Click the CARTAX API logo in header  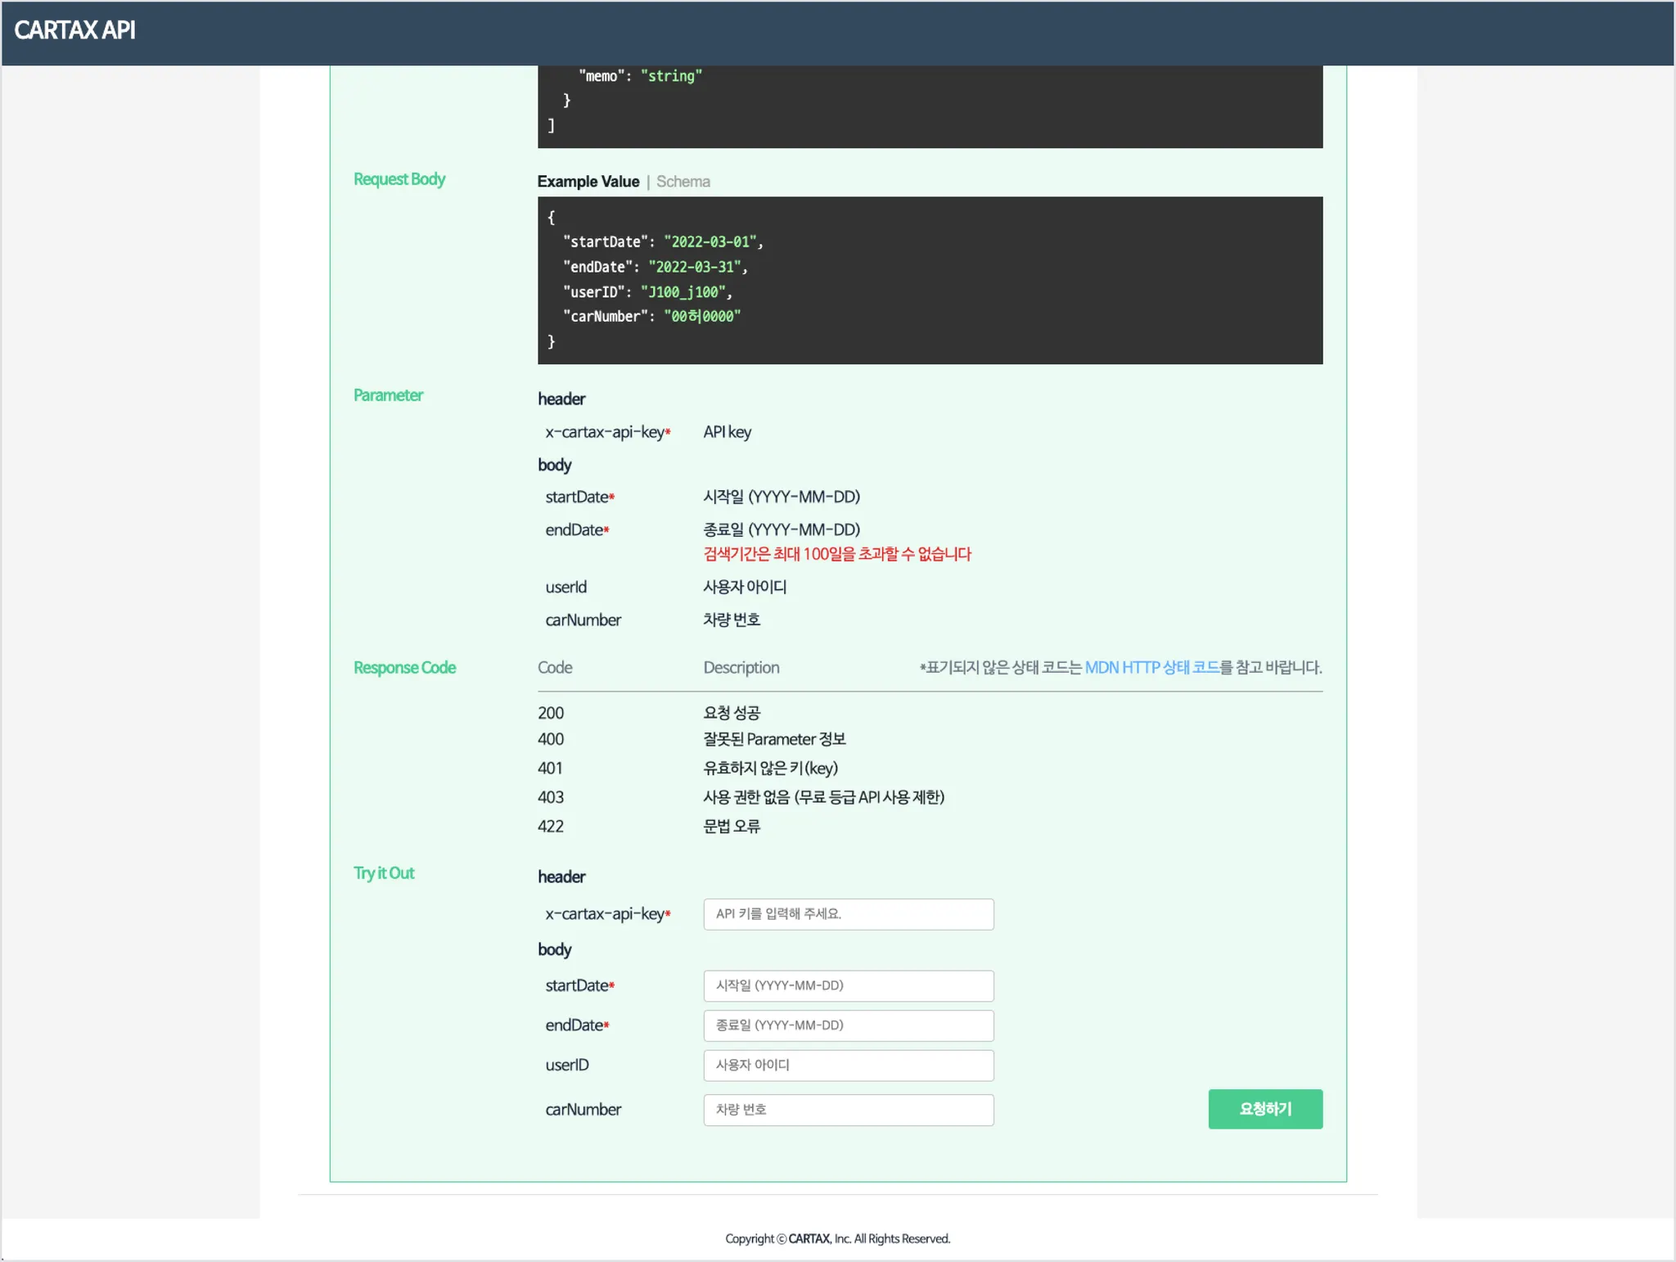74,30
